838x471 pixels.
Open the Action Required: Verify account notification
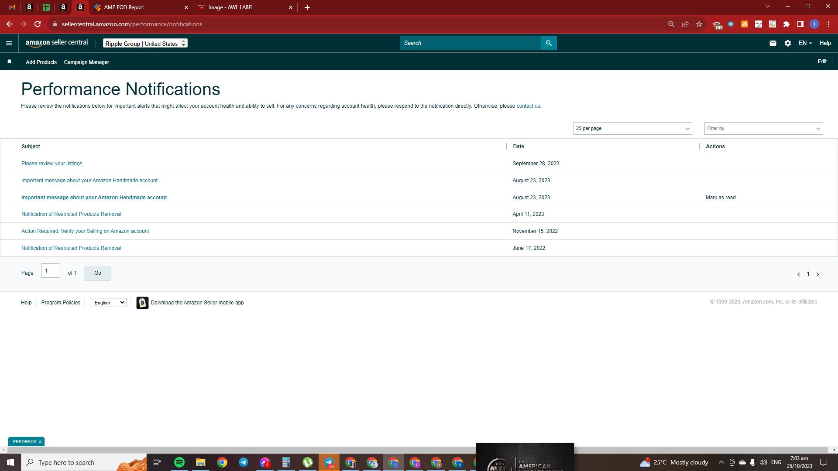point(85,231)
